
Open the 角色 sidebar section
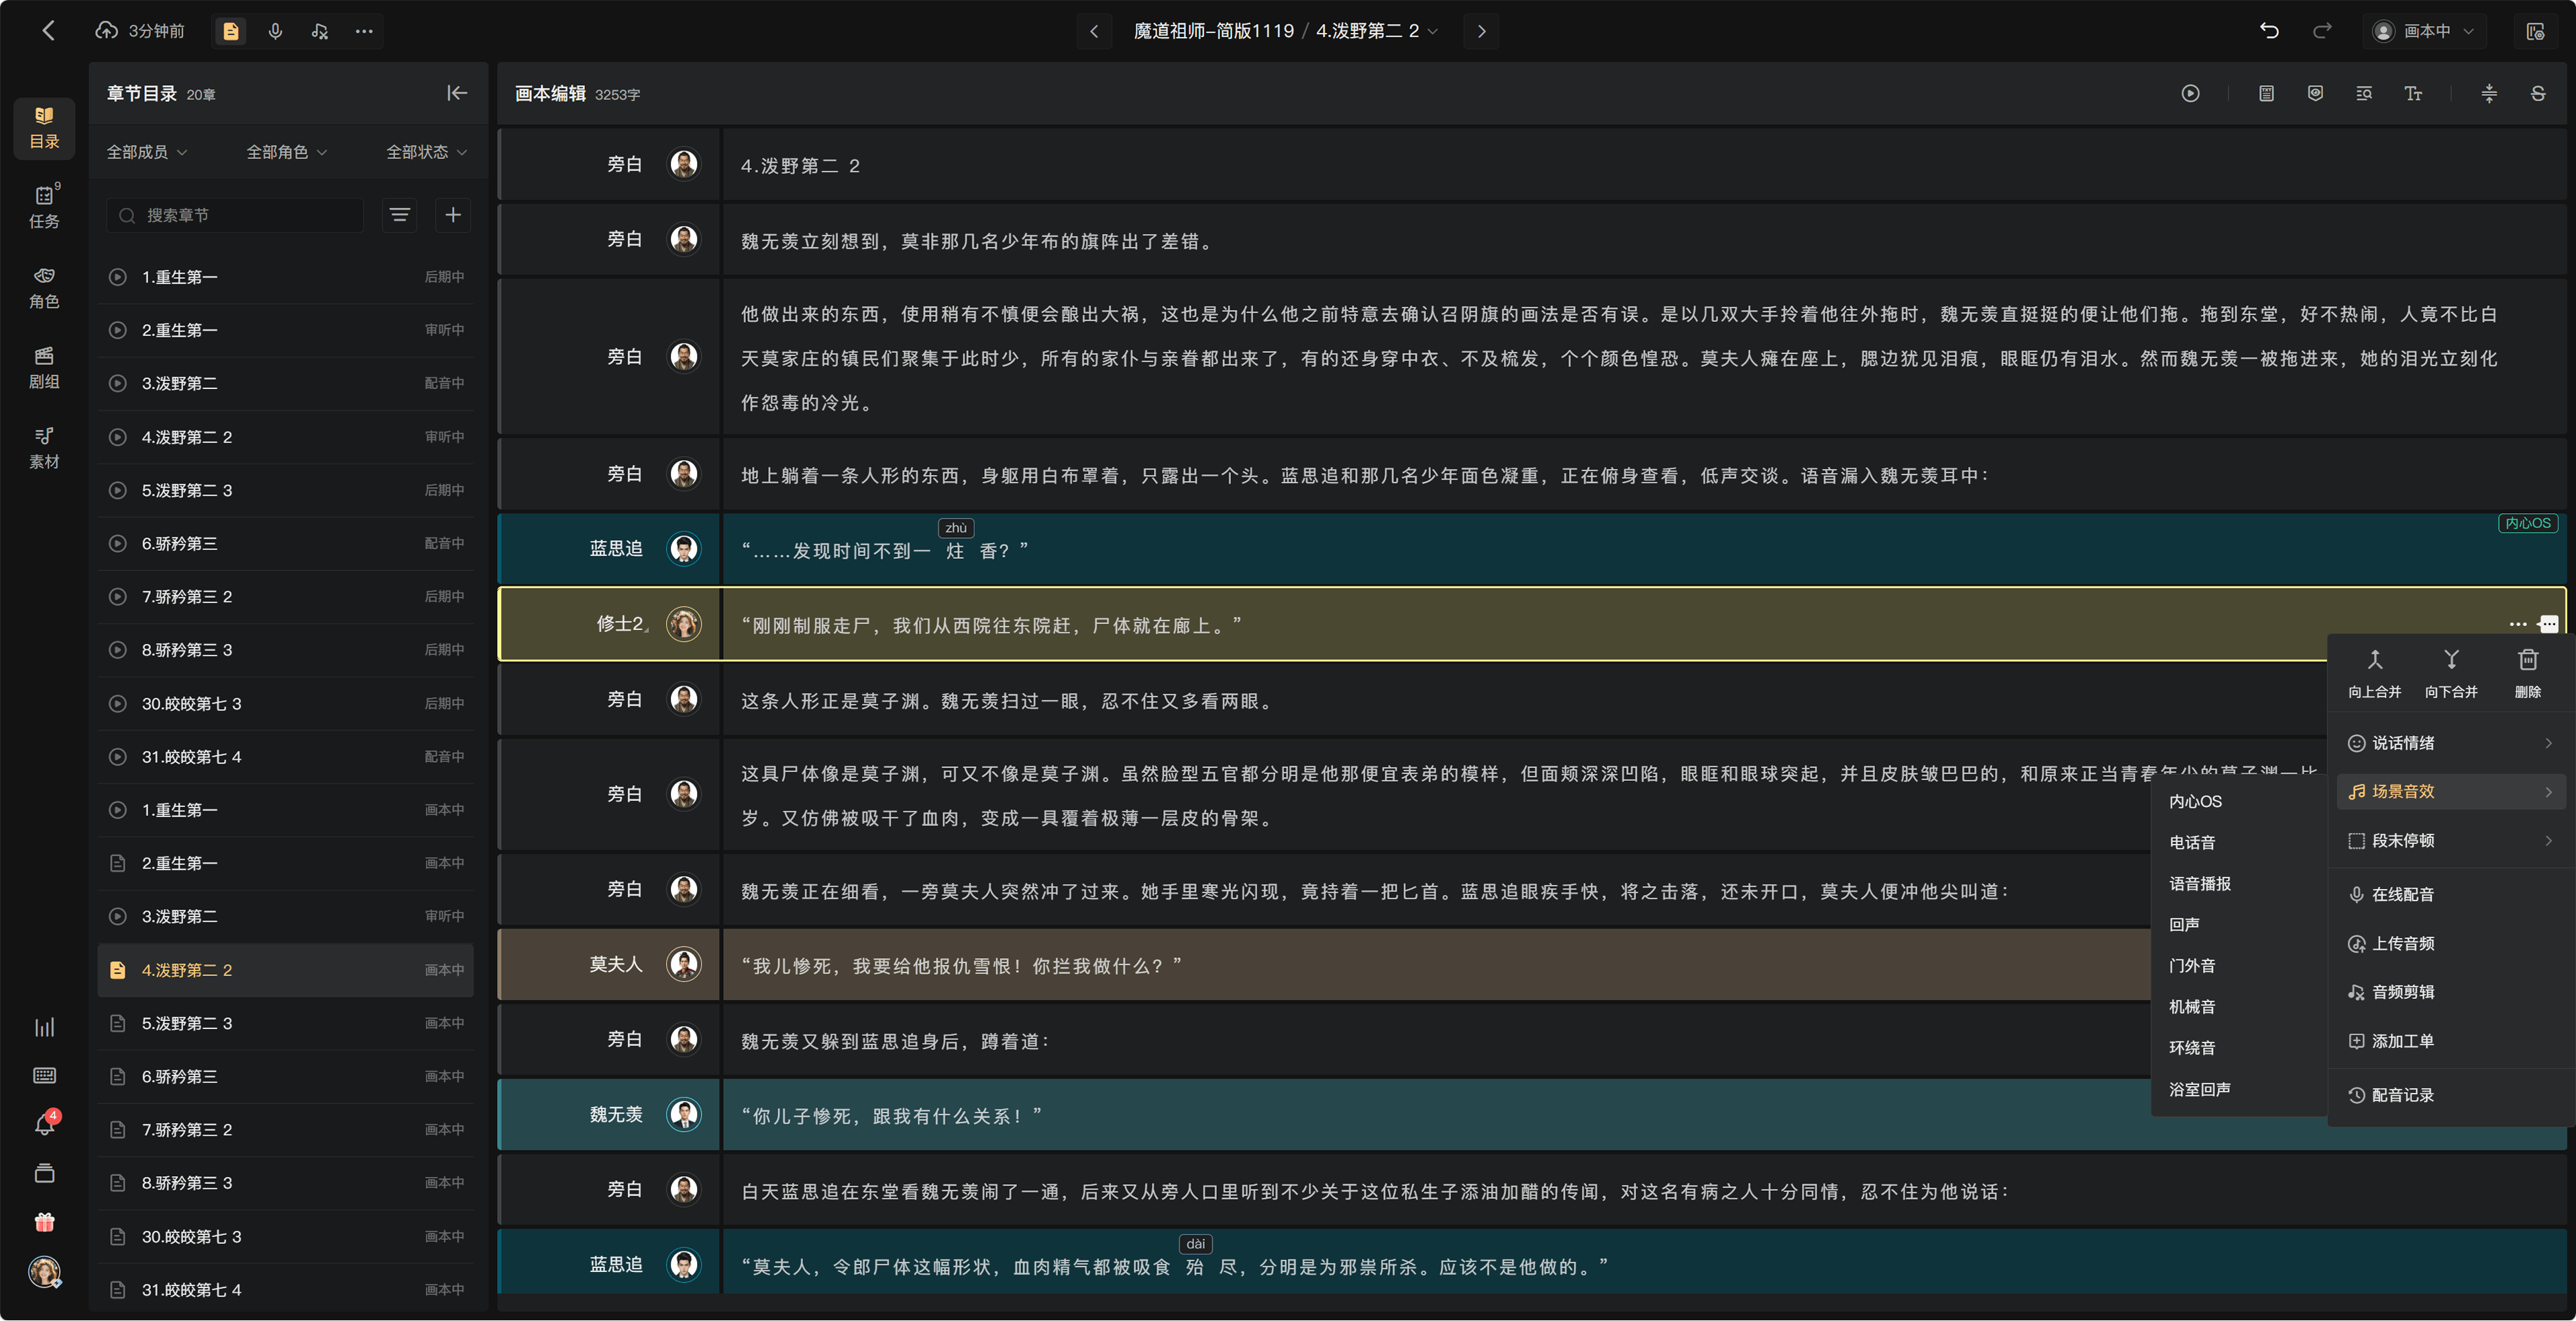pyautogui.click(x=44, y=288)
